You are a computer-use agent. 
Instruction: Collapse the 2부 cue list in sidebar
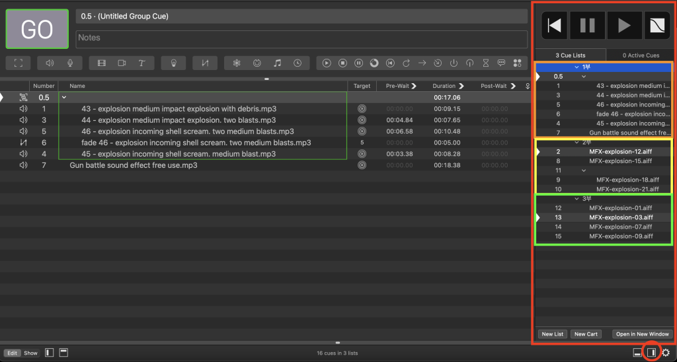pos(577,143)
